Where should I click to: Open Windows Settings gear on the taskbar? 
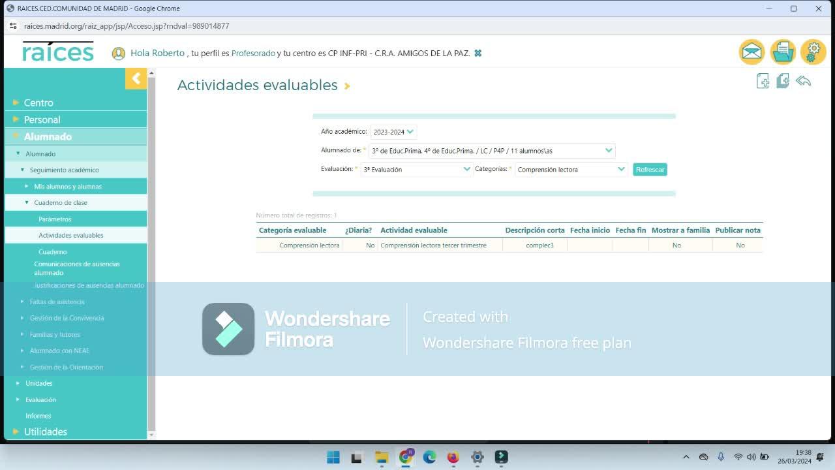click(x=478, y=457)
